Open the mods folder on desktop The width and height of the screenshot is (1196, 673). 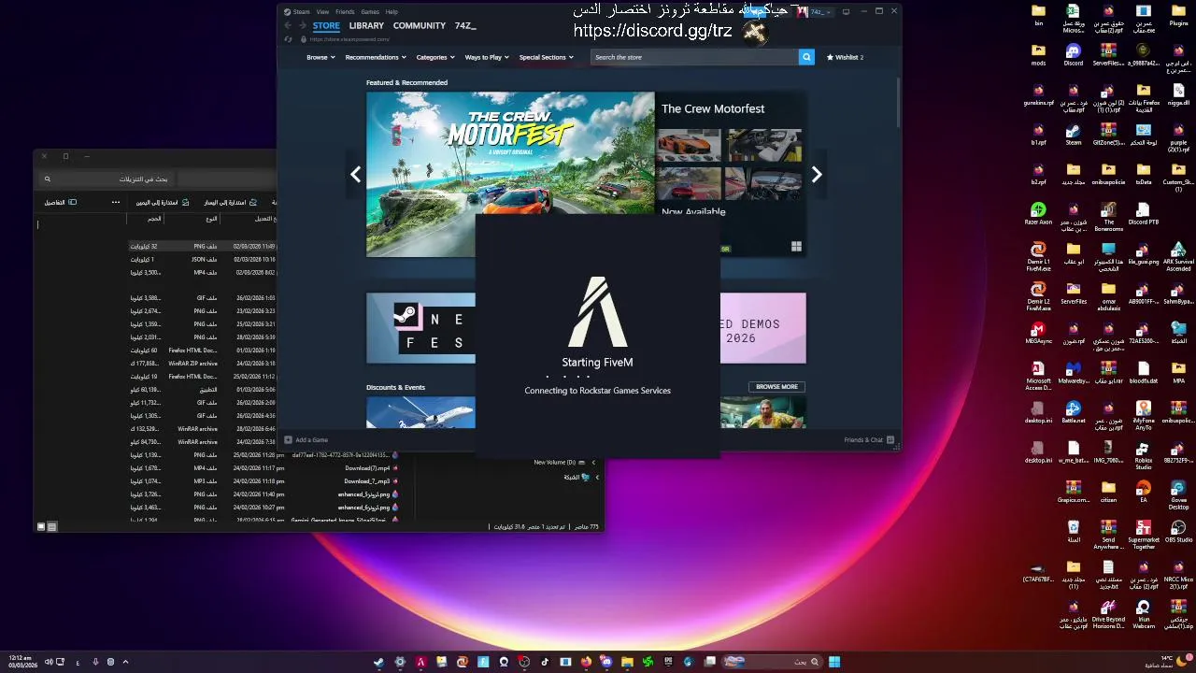click(1038, 55)
